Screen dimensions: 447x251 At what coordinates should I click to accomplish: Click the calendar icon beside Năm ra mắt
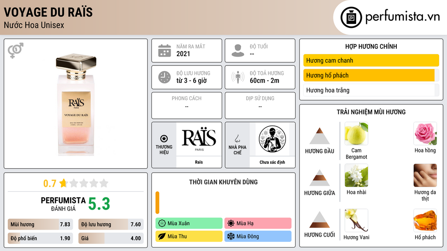point(165,51)
